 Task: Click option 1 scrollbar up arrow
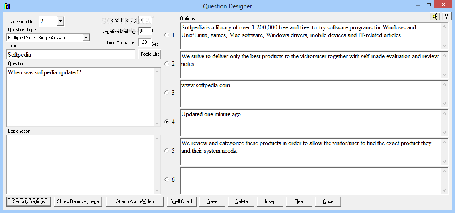[x=445, y=27]
